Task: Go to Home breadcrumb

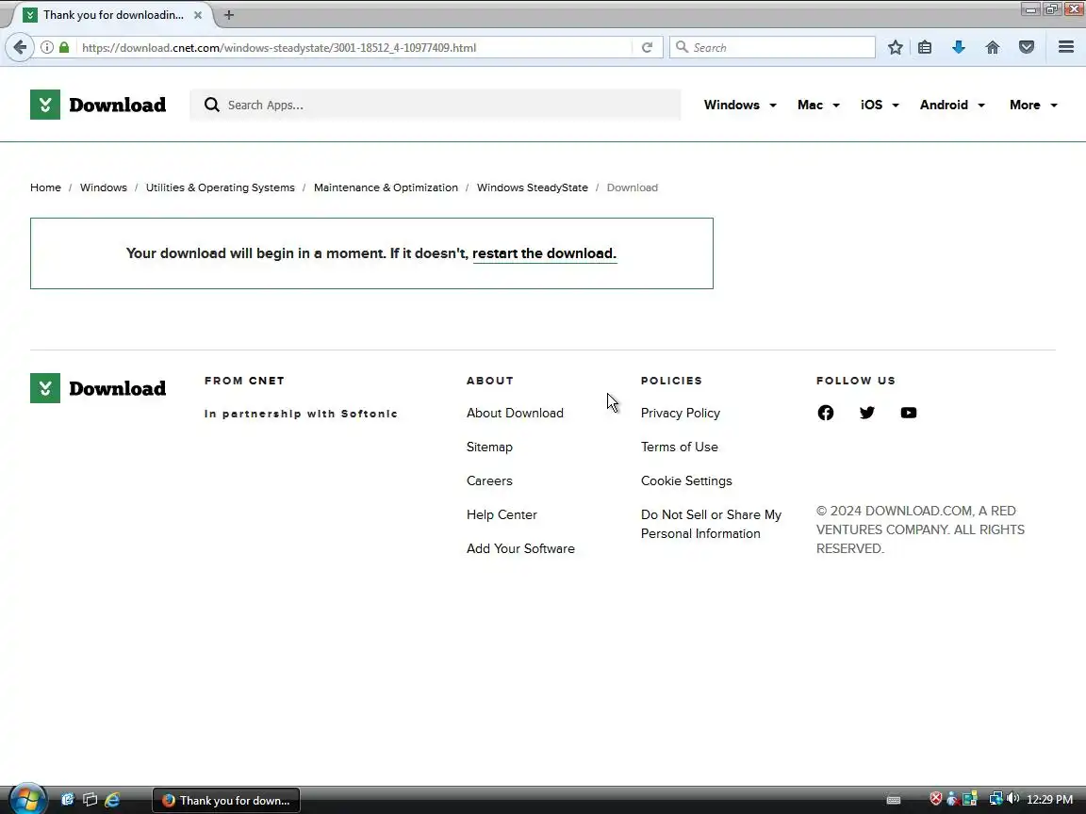Action: [45, 187]
